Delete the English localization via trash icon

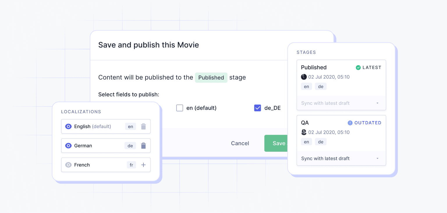(x=143, y=127)
